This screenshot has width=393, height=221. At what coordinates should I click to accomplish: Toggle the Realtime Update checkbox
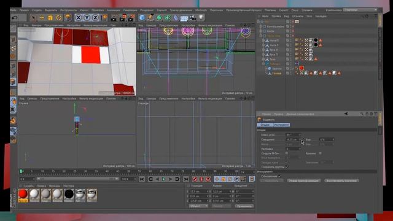tap(279, 176)
